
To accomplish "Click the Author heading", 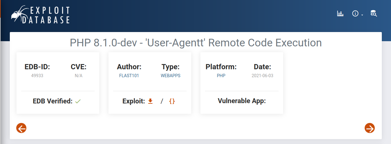I will point(129,67).
